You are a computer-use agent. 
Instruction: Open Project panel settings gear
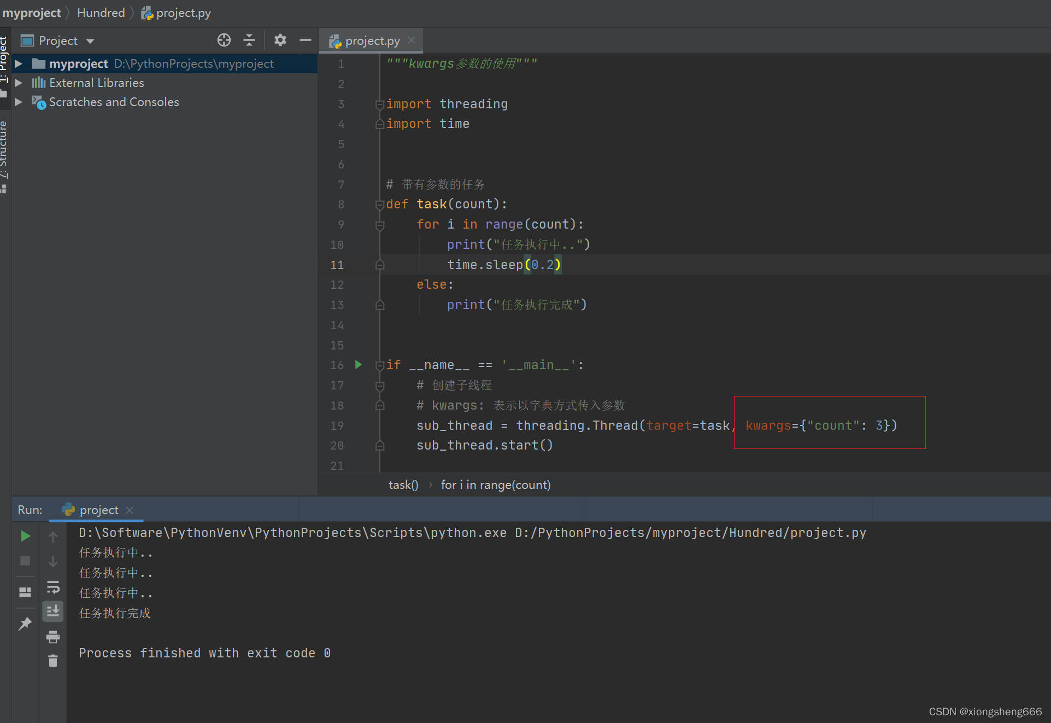280,40
